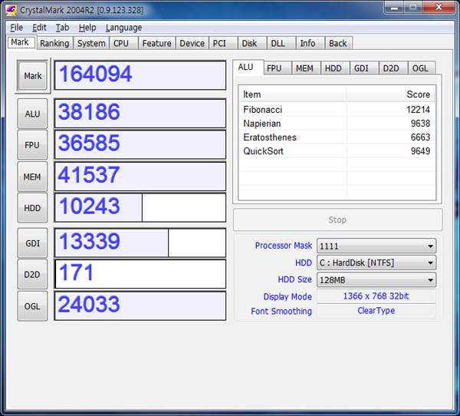Click the Display Mode label

[x=287, y=296]
